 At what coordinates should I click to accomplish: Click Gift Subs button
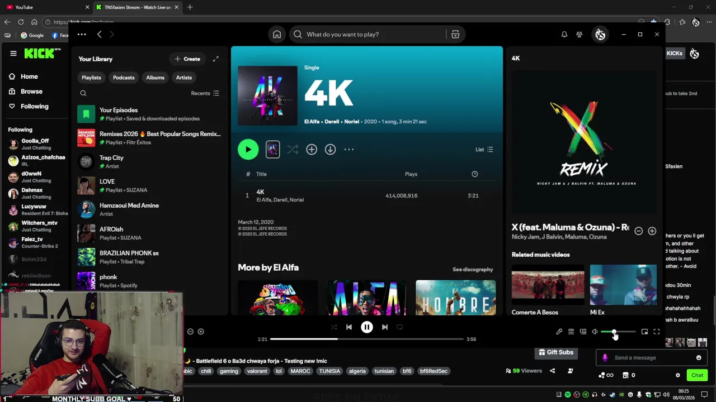click(x=555, y=352)
